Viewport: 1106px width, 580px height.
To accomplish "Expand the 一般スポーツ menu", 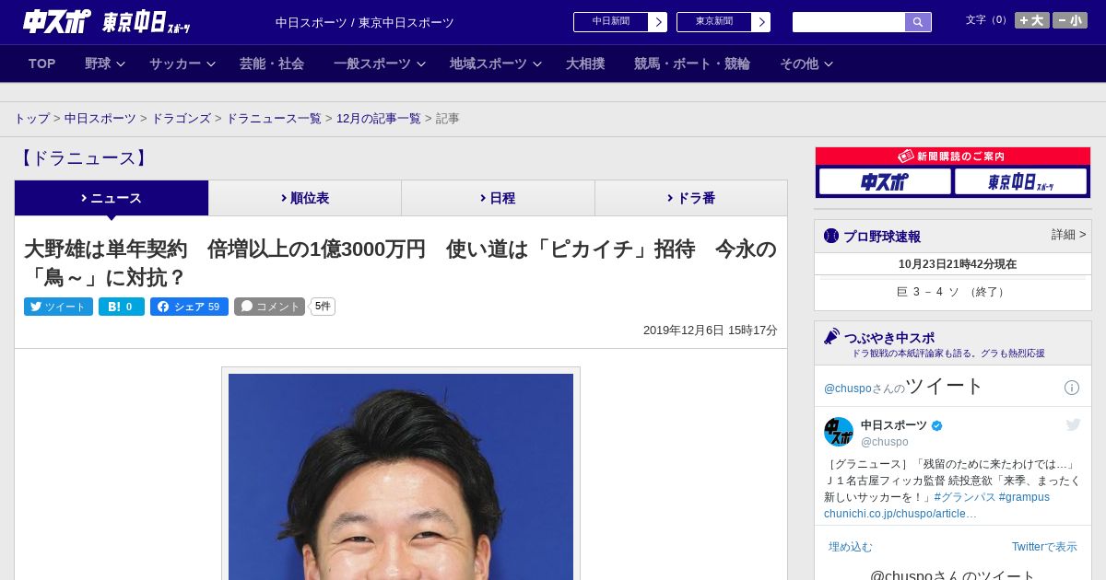I will [x=380, y=64].
